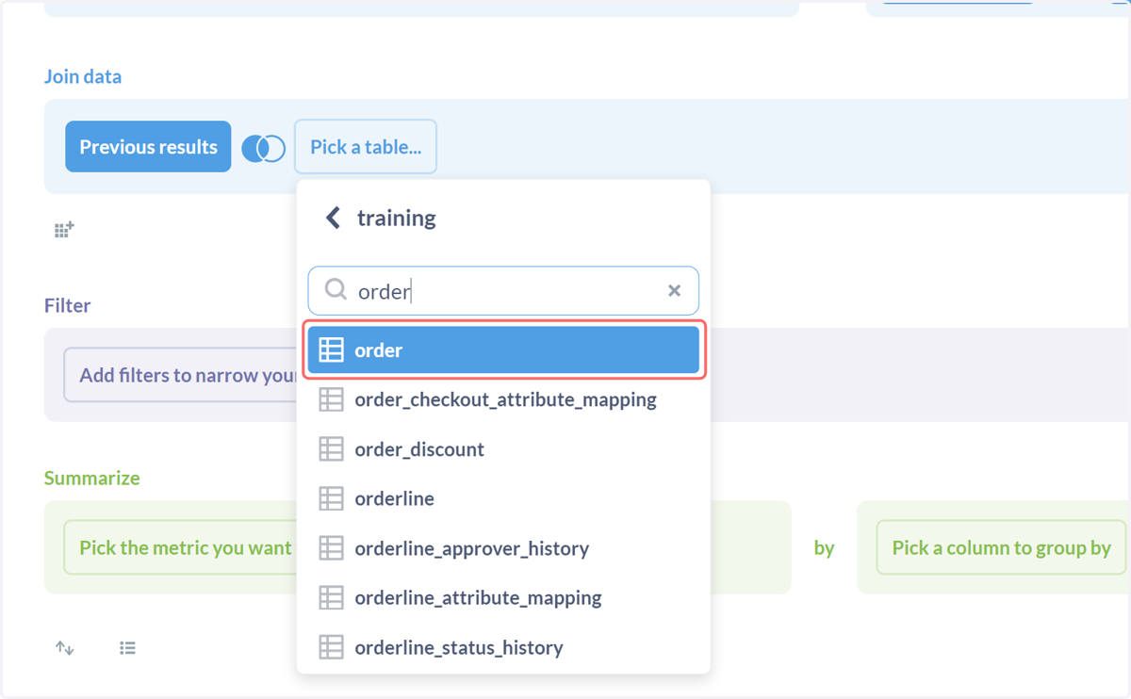Click table icon beside orderline_status_history
This screenshot has width=1131, height=699.
[x=331, y=647]
